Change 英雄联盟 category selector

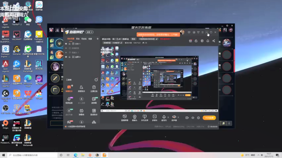[x=112, y=43]
